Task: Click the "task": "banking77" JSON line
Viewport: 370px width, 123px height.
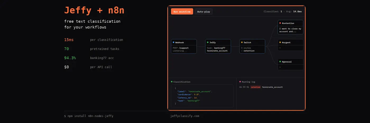Action: point(189,101)
